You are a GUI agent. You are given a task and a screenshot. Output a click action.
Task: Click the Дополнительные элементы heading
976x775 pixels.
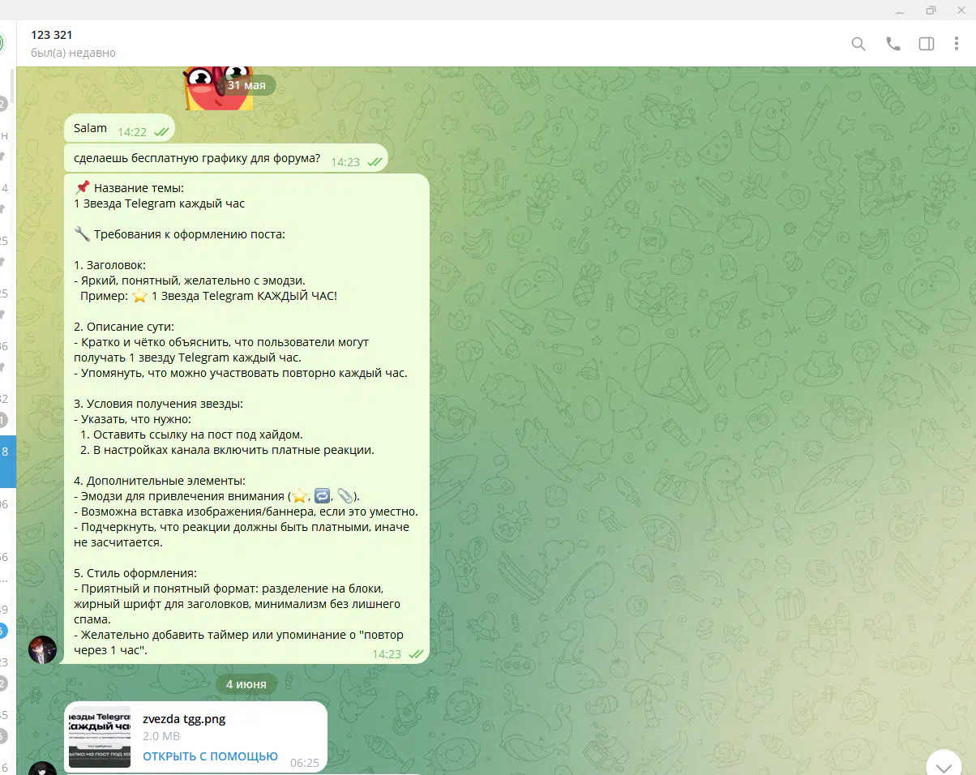pos(160,481)
